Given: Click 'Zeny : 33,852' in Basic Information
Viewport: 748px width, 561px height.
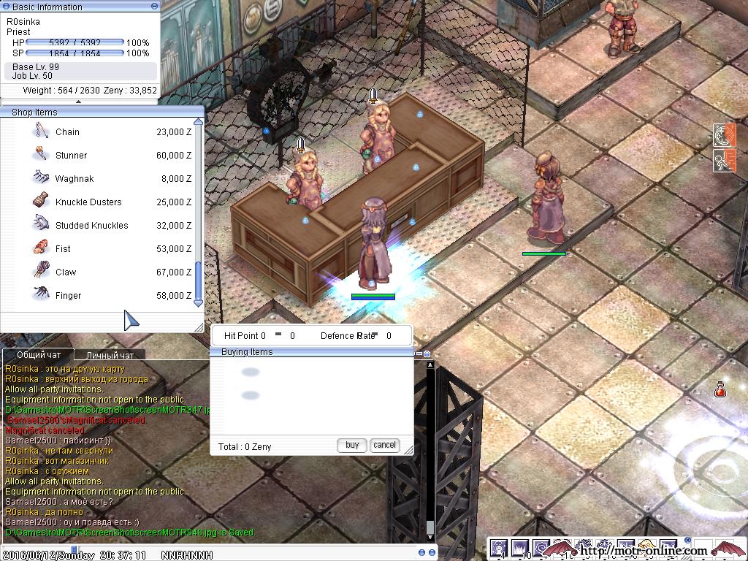Looking at the screenshot, I should [130, 90].
